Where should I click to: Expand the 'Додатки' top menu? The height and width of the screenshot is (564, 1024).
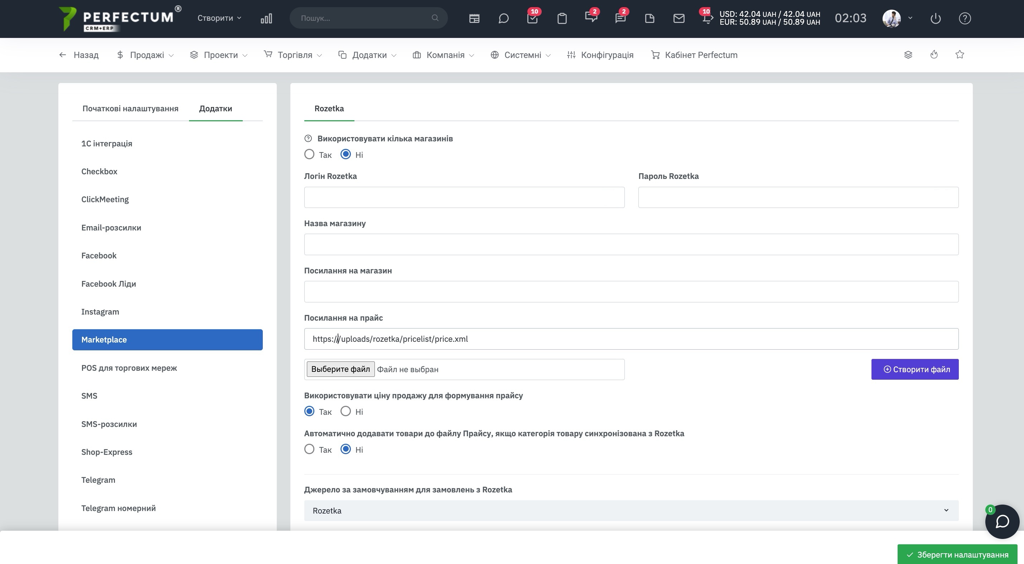(x=367, y=55)
